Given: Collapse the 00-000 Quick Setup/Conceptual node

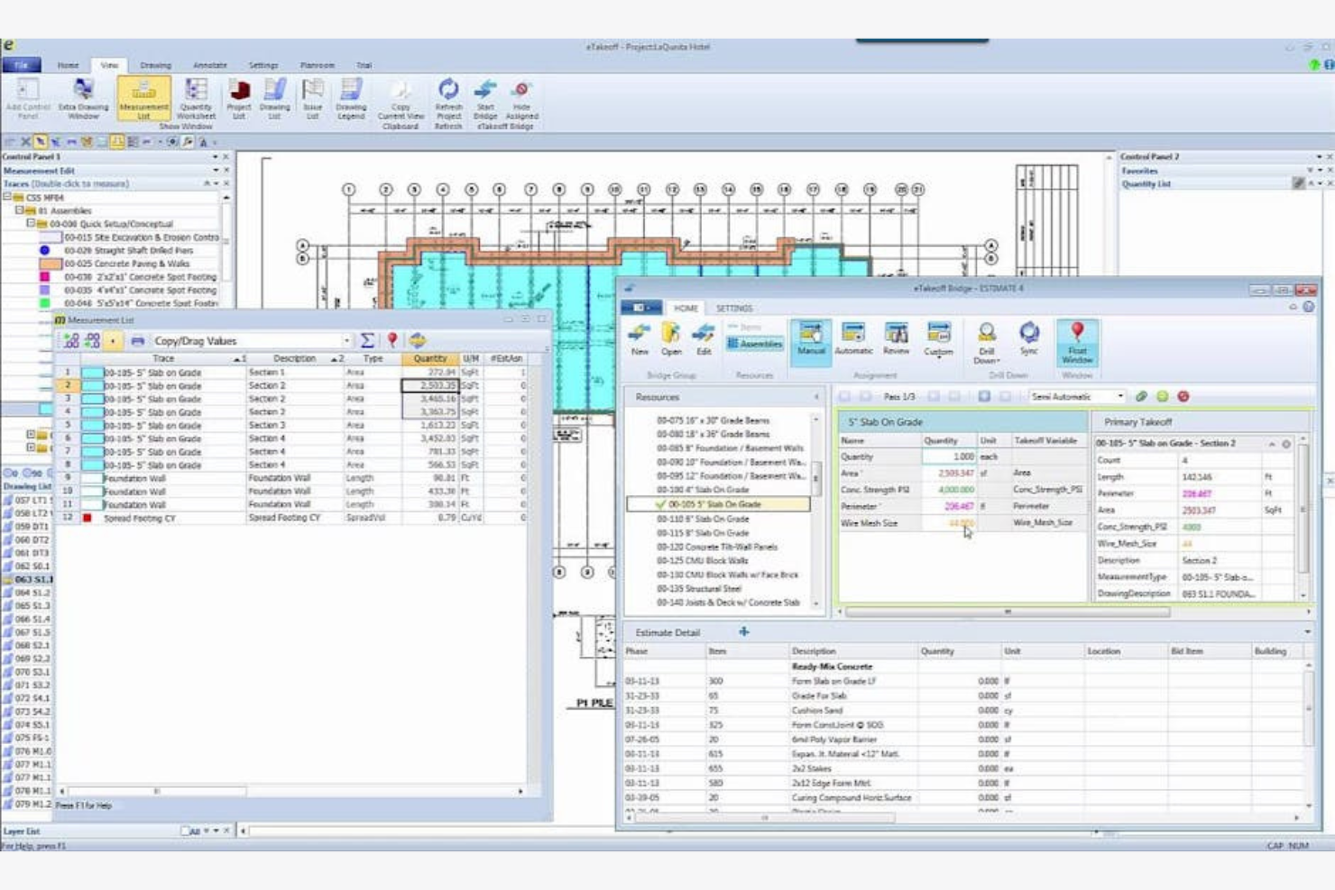Looking at the screenshot, I should [x=30, y=224].
